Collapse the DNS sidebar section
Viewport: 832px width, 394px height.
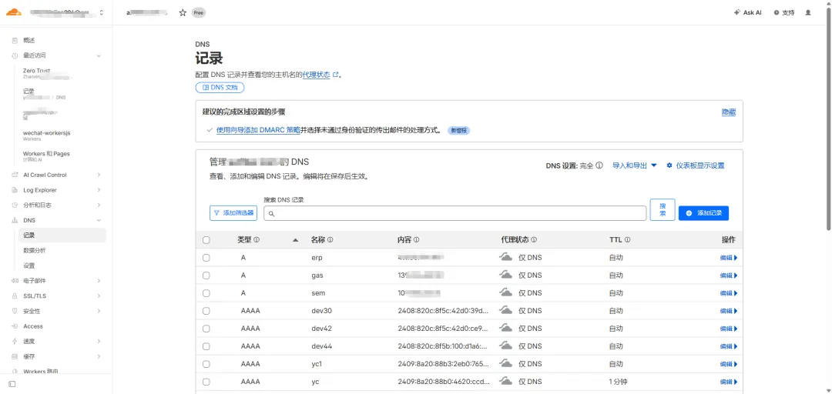pos(99,220)
